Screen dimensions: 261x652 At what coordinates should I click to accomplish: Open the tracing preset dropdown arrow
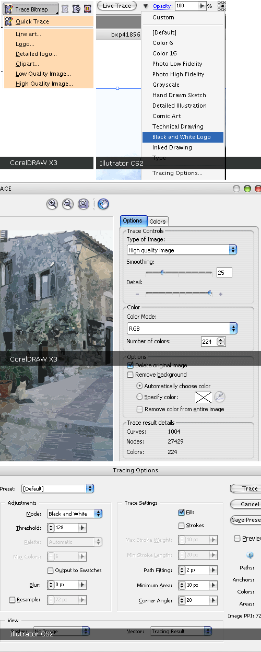[146, 6]
